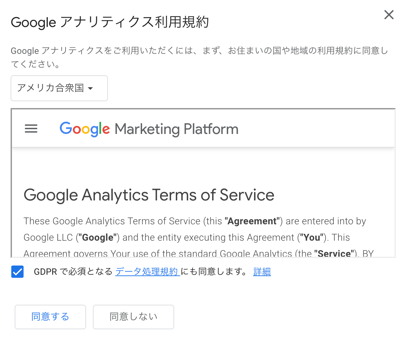This screenshot has width=403, height=347.
Task: Click the GDPR で必須となる label text
Action: point(73,272)
